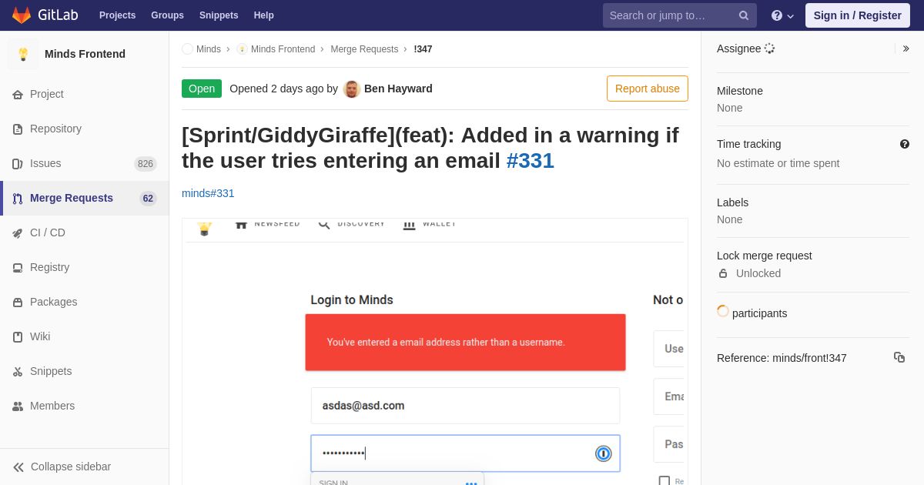
Task: Click the Repository file icon
Action: (18, 129)
